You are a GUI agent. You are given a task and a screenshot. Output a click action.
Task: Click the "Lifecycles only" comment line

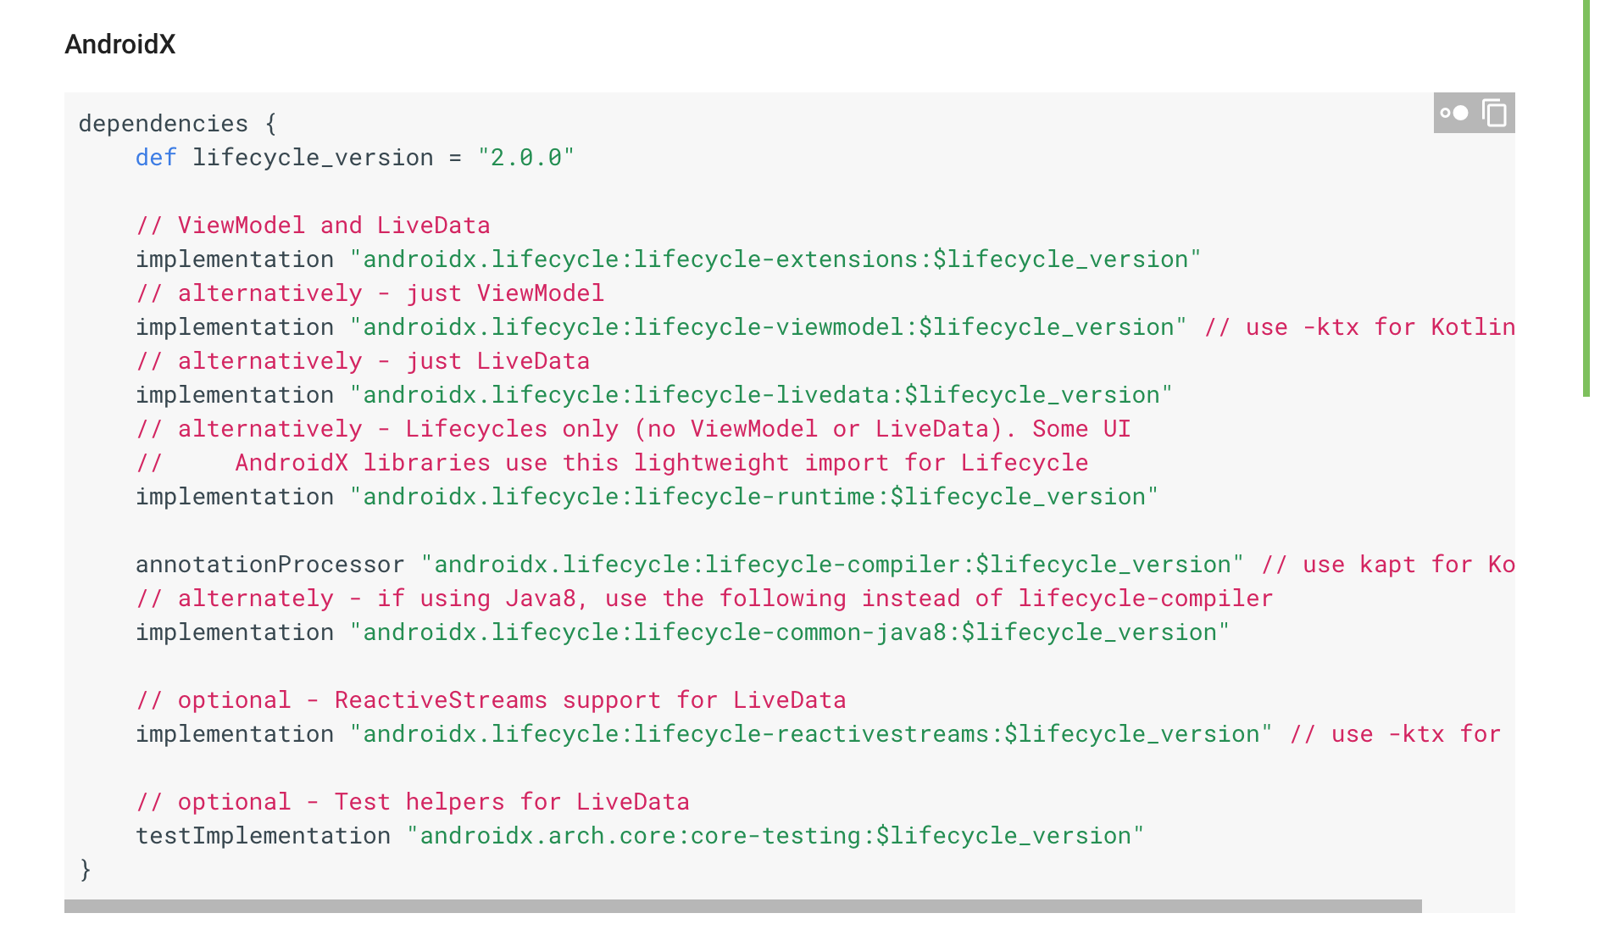634,429
